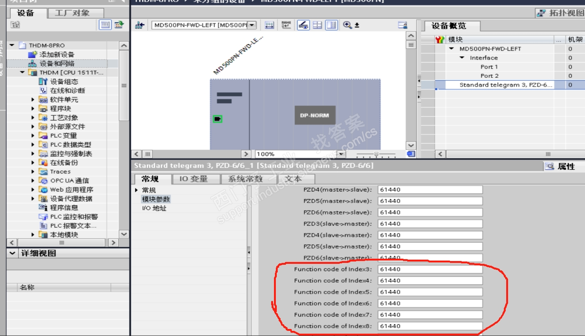This screenshot has height=336, width=585.
Task: Select the 外部源文件 folder icon
Action: [x=43, y=127]
